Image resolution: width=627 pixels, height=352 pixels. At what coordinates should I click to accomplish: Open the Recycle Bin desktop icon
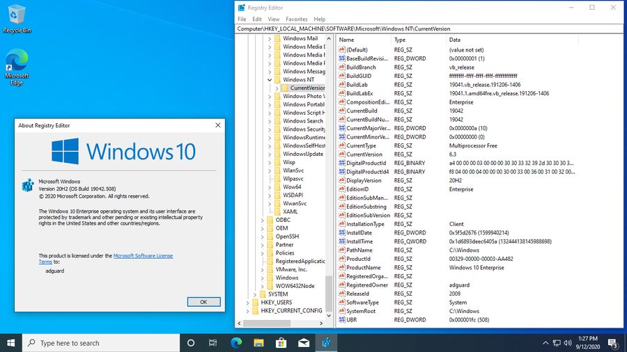click(17, 19)
